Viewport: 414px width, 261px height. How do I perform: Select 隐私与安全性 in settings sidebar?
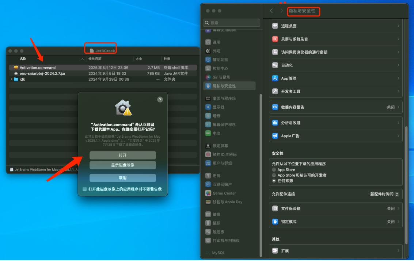coord(229,86)
